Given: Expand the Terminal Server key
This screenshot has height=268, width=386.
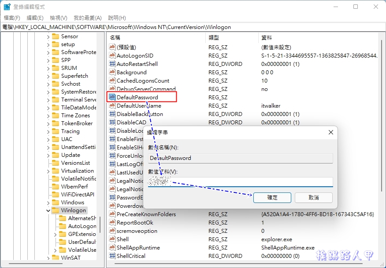Looking at the screenshot, I should [48, 100].
